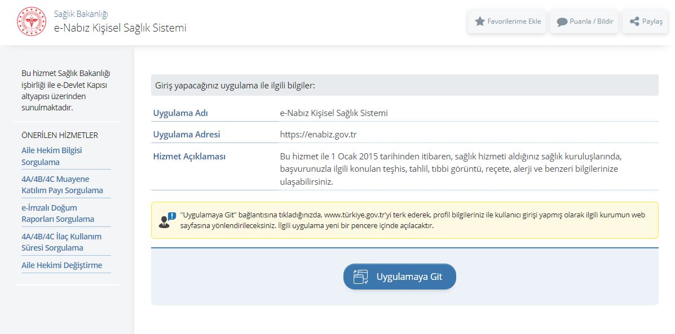Add service with Favorilerime Ekle button
The image size is (675, 334).
click(507, 21)
